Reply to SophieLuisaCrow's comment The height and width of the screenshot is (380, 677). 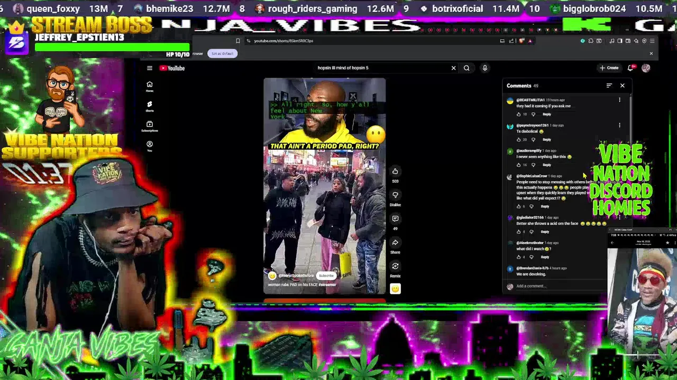pos(545,206)
